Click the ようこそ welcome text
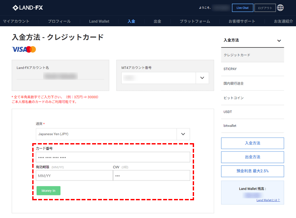The image size is (296, 218). 205,8
